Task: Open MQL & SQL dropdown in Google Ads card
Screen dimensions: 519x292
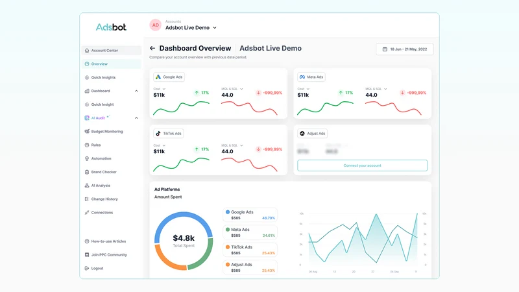Action: point(232,89)
